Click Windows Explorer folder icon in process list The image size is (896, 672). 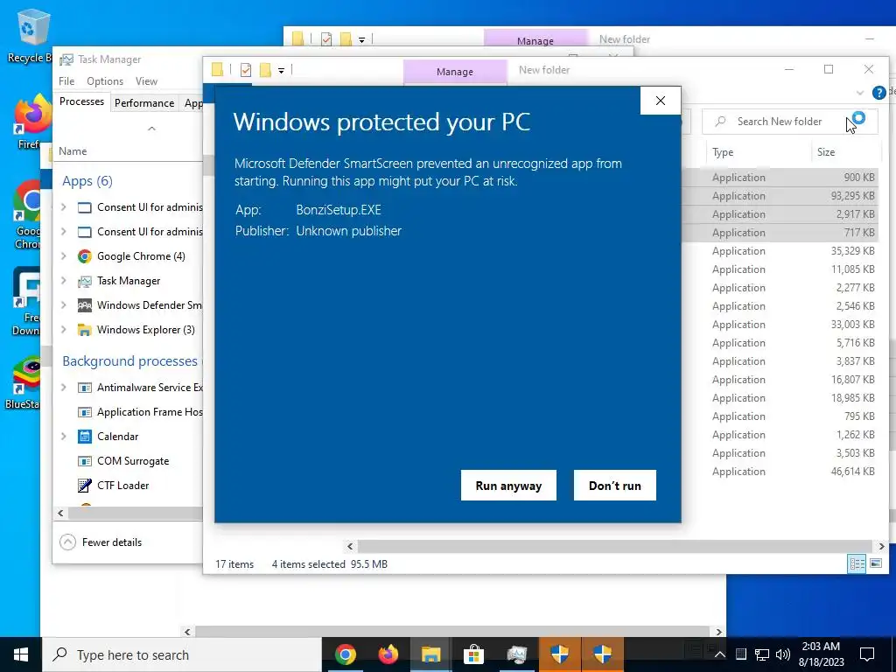(x=85, y=330)
